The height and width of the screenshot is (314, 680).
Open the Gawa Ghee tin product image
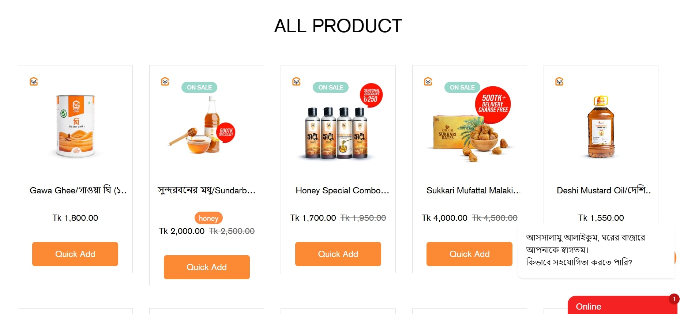pos(76,126)
